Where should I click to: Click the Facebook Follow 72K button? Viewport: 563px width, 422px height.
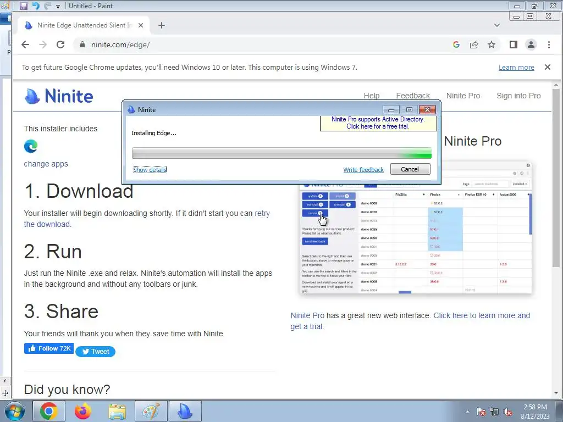click(49, 348)
